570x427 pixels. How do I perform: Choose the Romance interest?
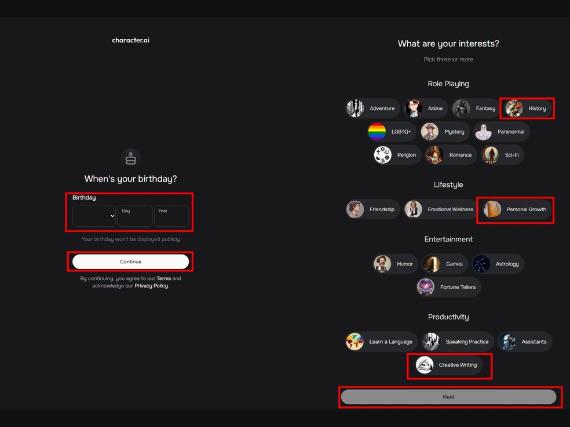tap(451, 154)
